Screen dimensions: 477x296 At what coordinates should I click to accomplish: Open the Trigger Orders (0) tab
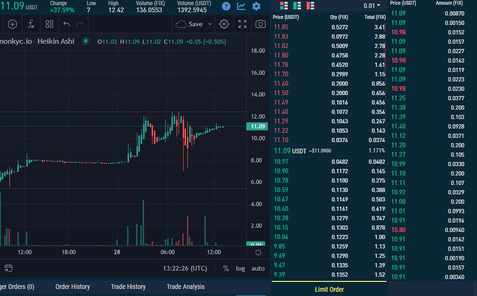pos(17,287)
